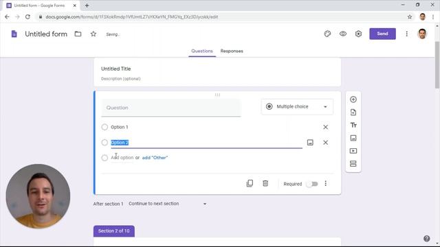Add video from side toolbar
The height and width of the screenshot is (247, 440).
click(353, 151)
